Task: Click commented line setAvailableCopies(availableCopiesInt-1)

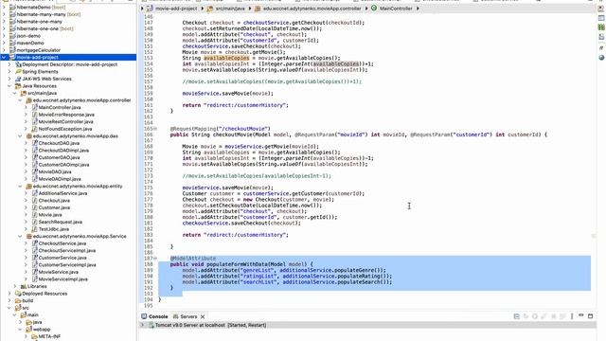Action: 257,176
